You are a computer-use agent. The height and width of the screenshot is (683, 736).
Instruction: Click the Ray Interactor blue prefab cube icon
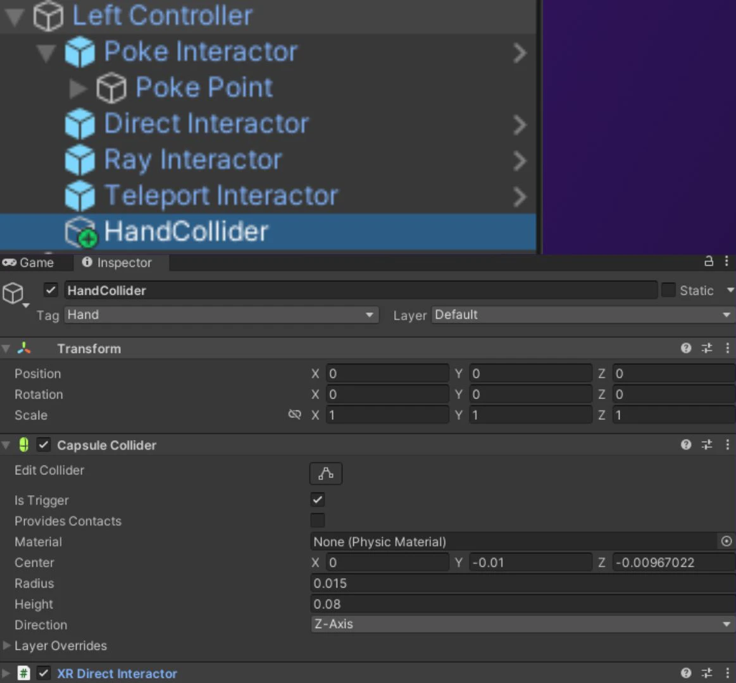(80, 160)
